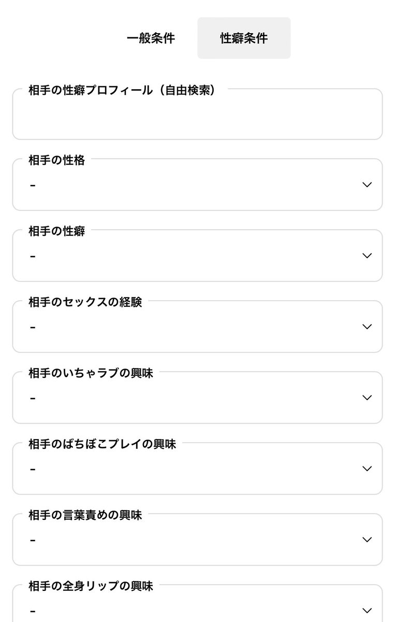Open the 相手の性格 dropdown
395x622 pixels.
coord(197,185)
